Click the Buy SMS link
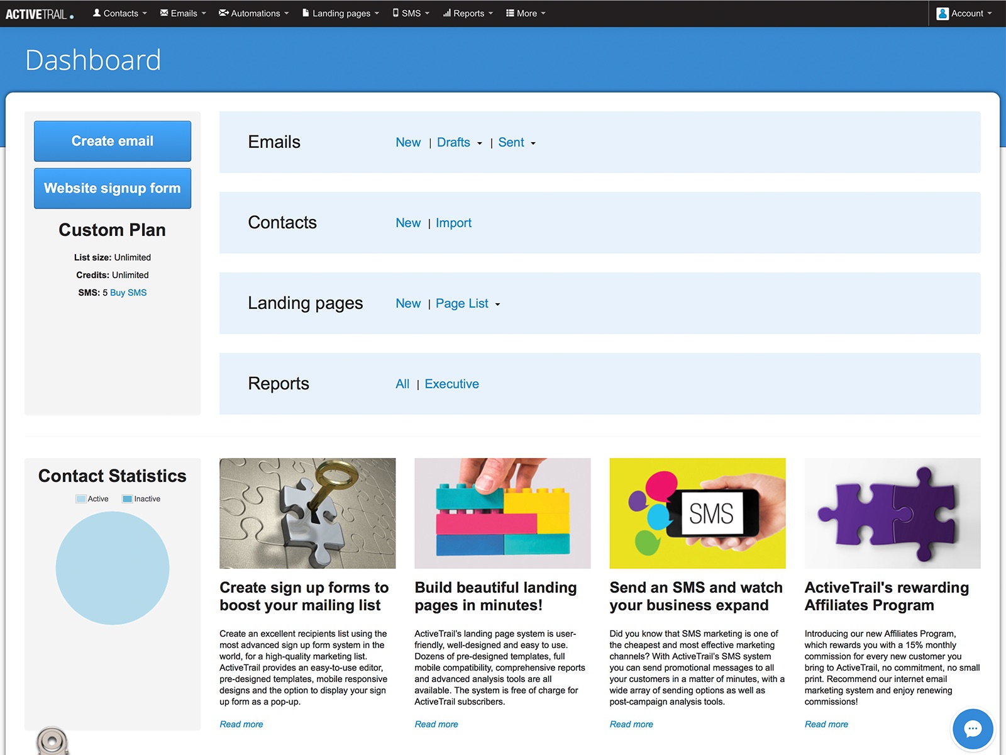 [x=128, y=293]
